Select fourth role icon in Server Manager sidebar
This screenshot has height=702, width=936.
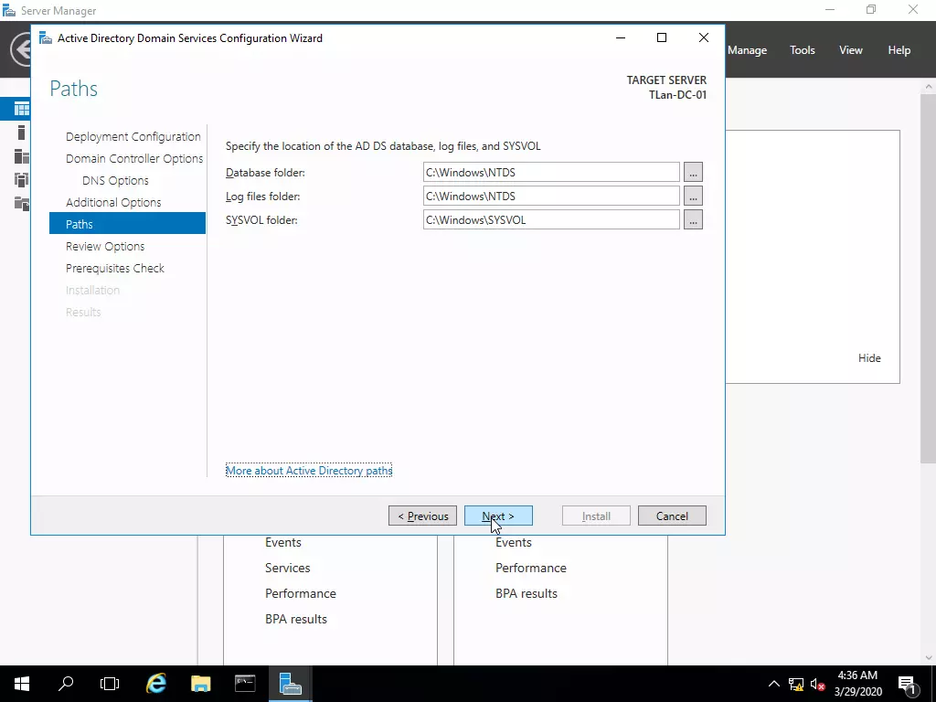coord(22,180)
